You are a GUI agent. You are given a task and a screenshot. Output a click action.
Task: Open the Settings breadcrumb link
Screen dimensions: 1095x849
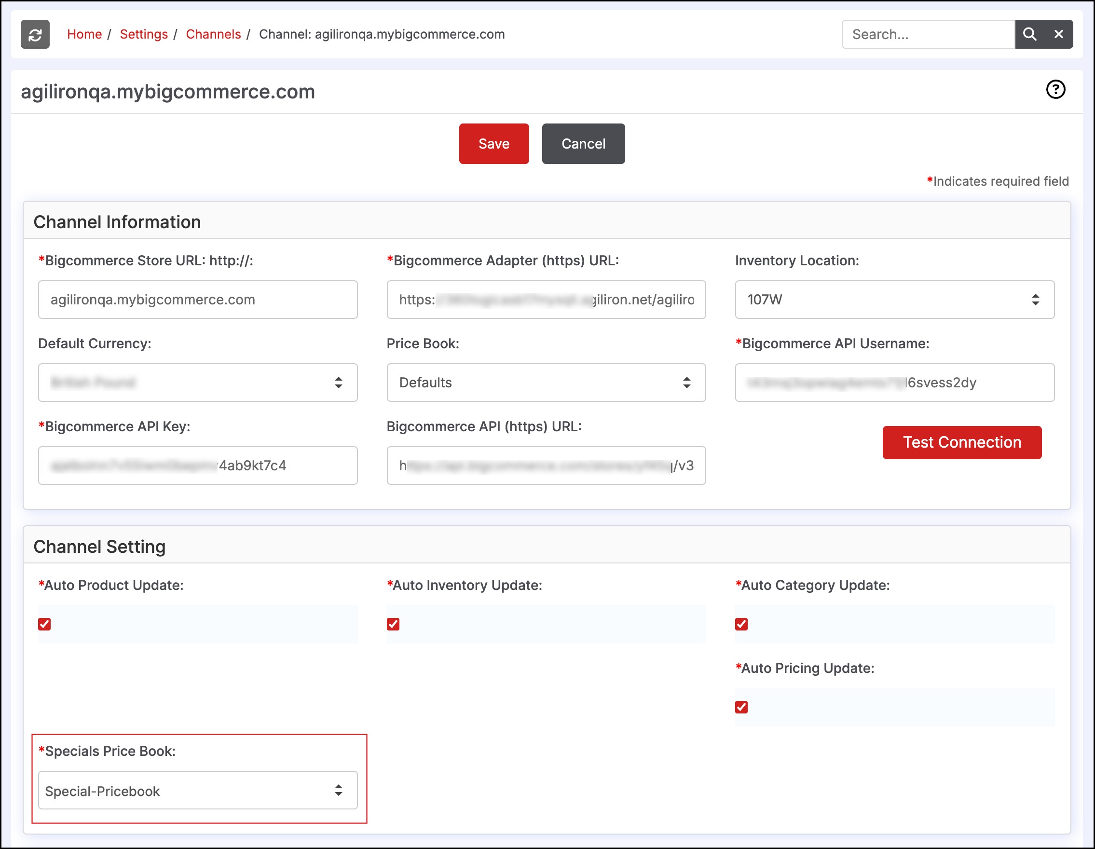[144, 34]
